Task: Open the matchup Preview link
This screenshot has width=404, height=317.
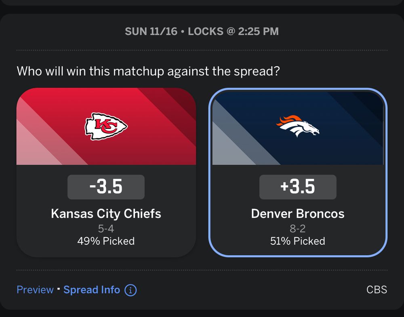Action: pyautogui.click(x=35, y=290)
